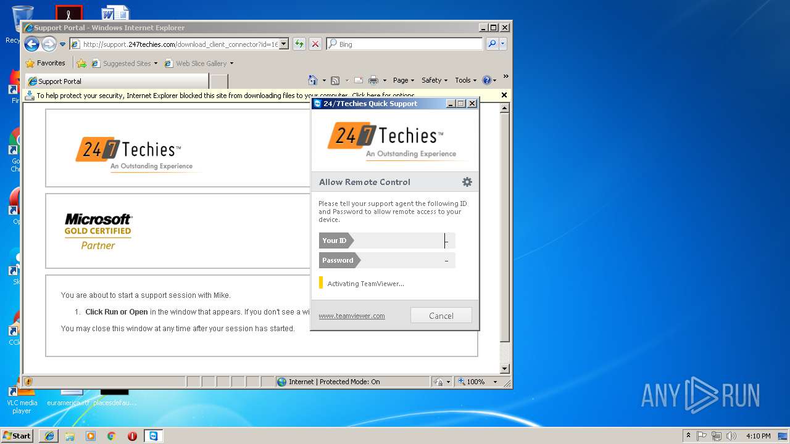
Task: Open Internet Explorer from taskbar
Action: coord(49,436)
